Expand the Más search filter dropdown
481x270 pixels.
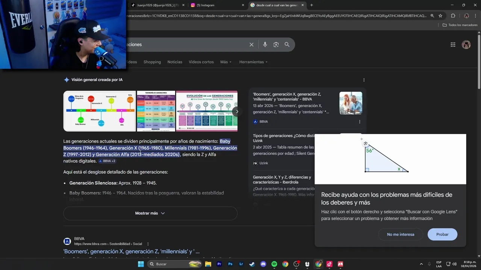pos(226,62)
